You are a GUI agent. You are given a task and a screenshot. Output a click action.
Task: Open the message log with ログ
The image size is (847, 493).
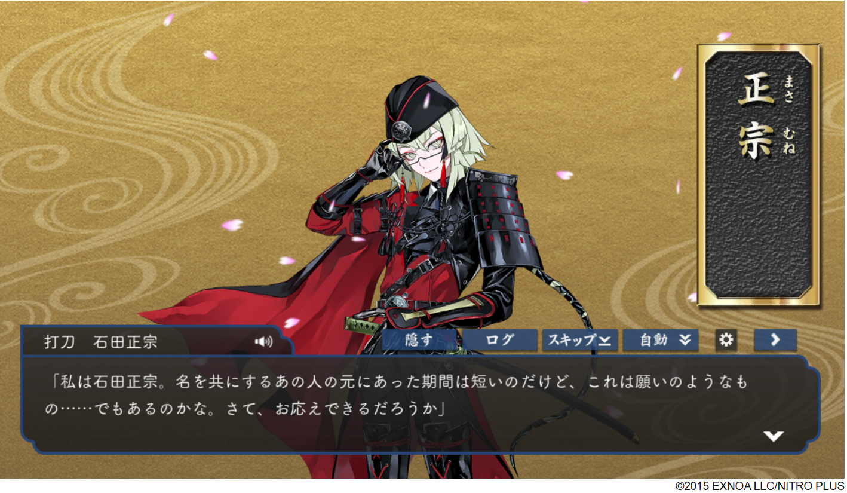501,340
